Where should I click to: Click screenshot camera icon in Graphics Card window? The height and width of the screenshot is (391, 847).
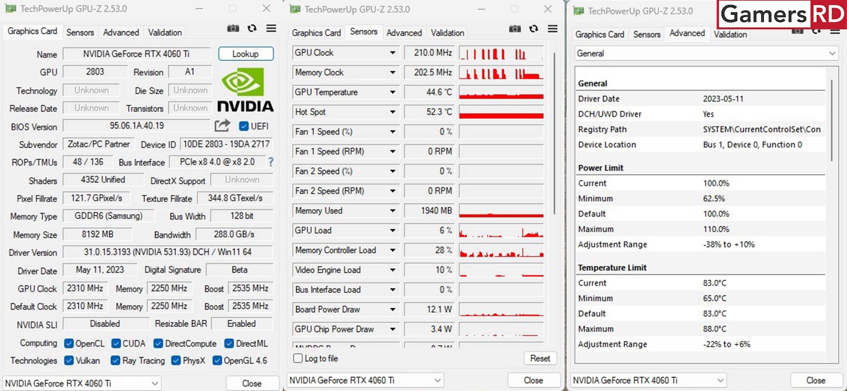tap(233, 28)
